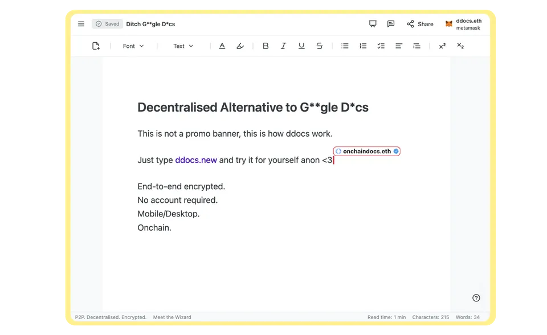Open the Font dropdown
The width and height of the screenshot is (547, 335).
coord(132,46)
